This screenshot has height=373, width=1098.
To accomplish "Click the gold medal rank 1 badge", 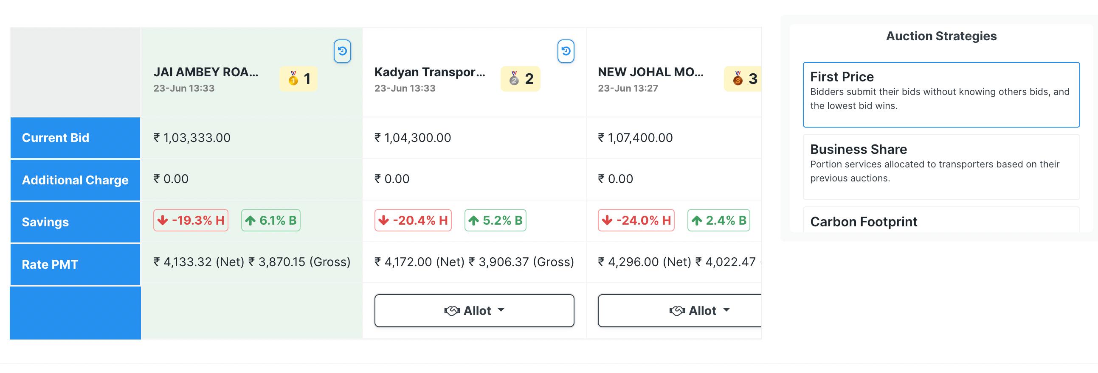I will click(x=298, y=79).
